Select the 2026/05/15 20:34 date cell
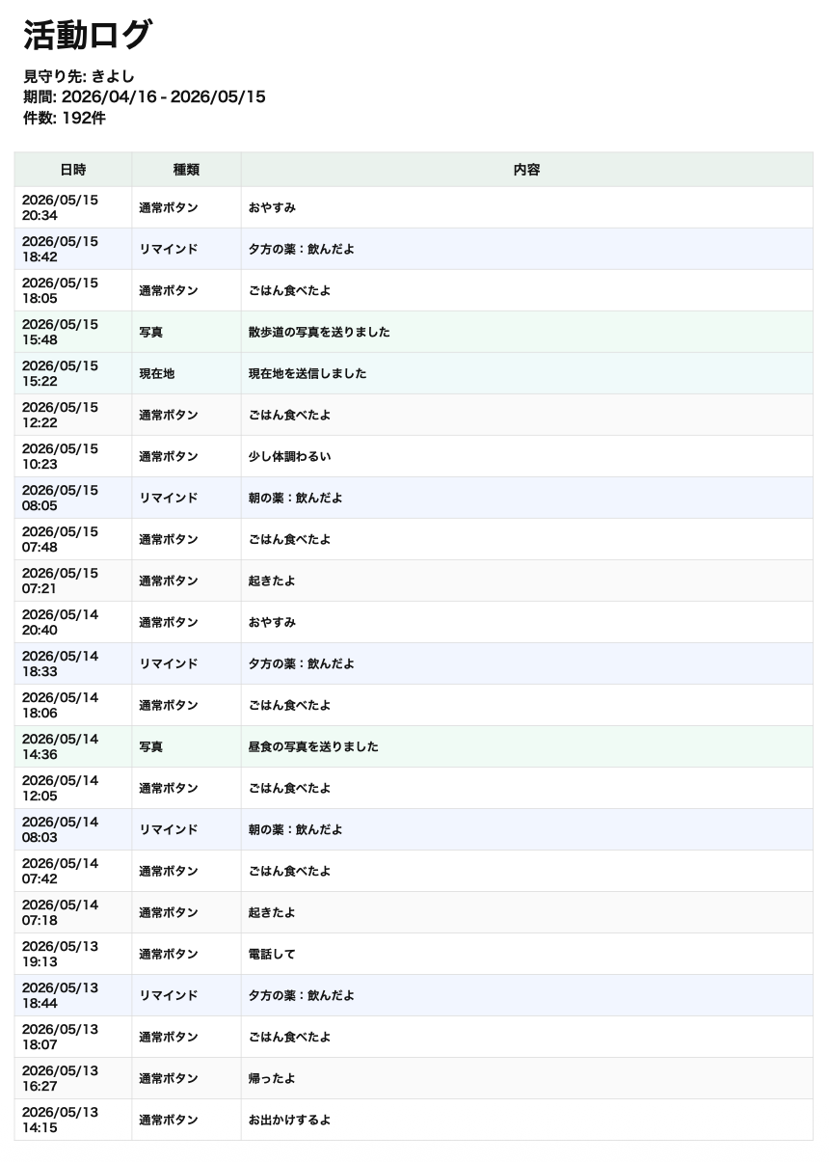The width and height of the screenshot is (829, 1162). point(73,207)
